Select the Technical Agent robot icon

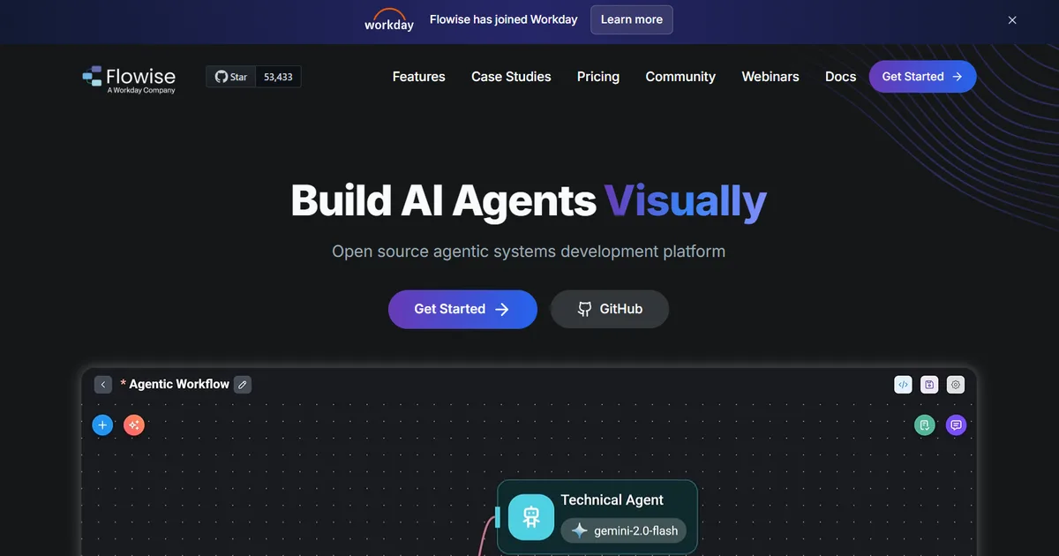(531, 516)
